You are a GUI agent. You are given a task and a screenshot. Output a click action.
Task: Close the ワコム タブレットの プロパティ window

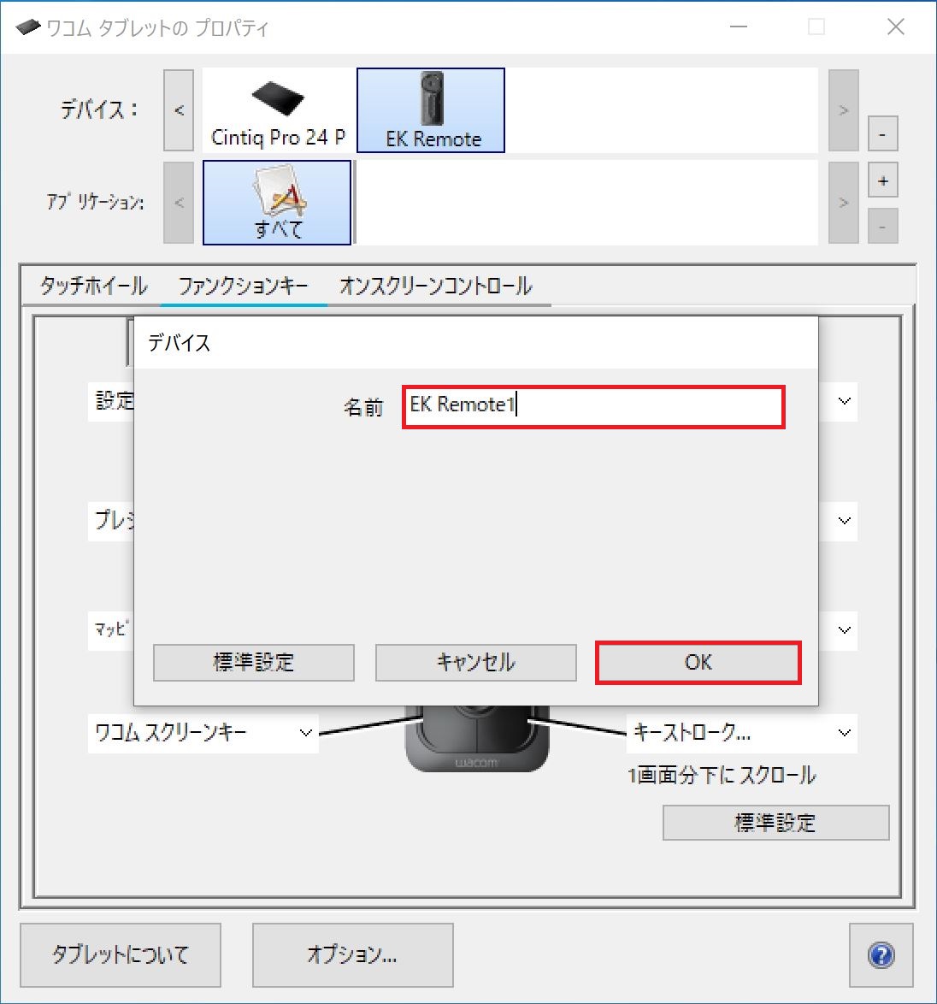pos(895,27)
